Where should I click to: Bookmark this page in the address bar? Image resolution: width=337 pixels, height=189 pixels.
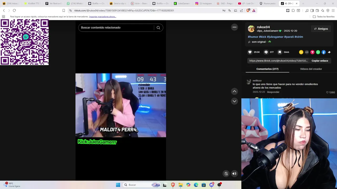[63, 10]
